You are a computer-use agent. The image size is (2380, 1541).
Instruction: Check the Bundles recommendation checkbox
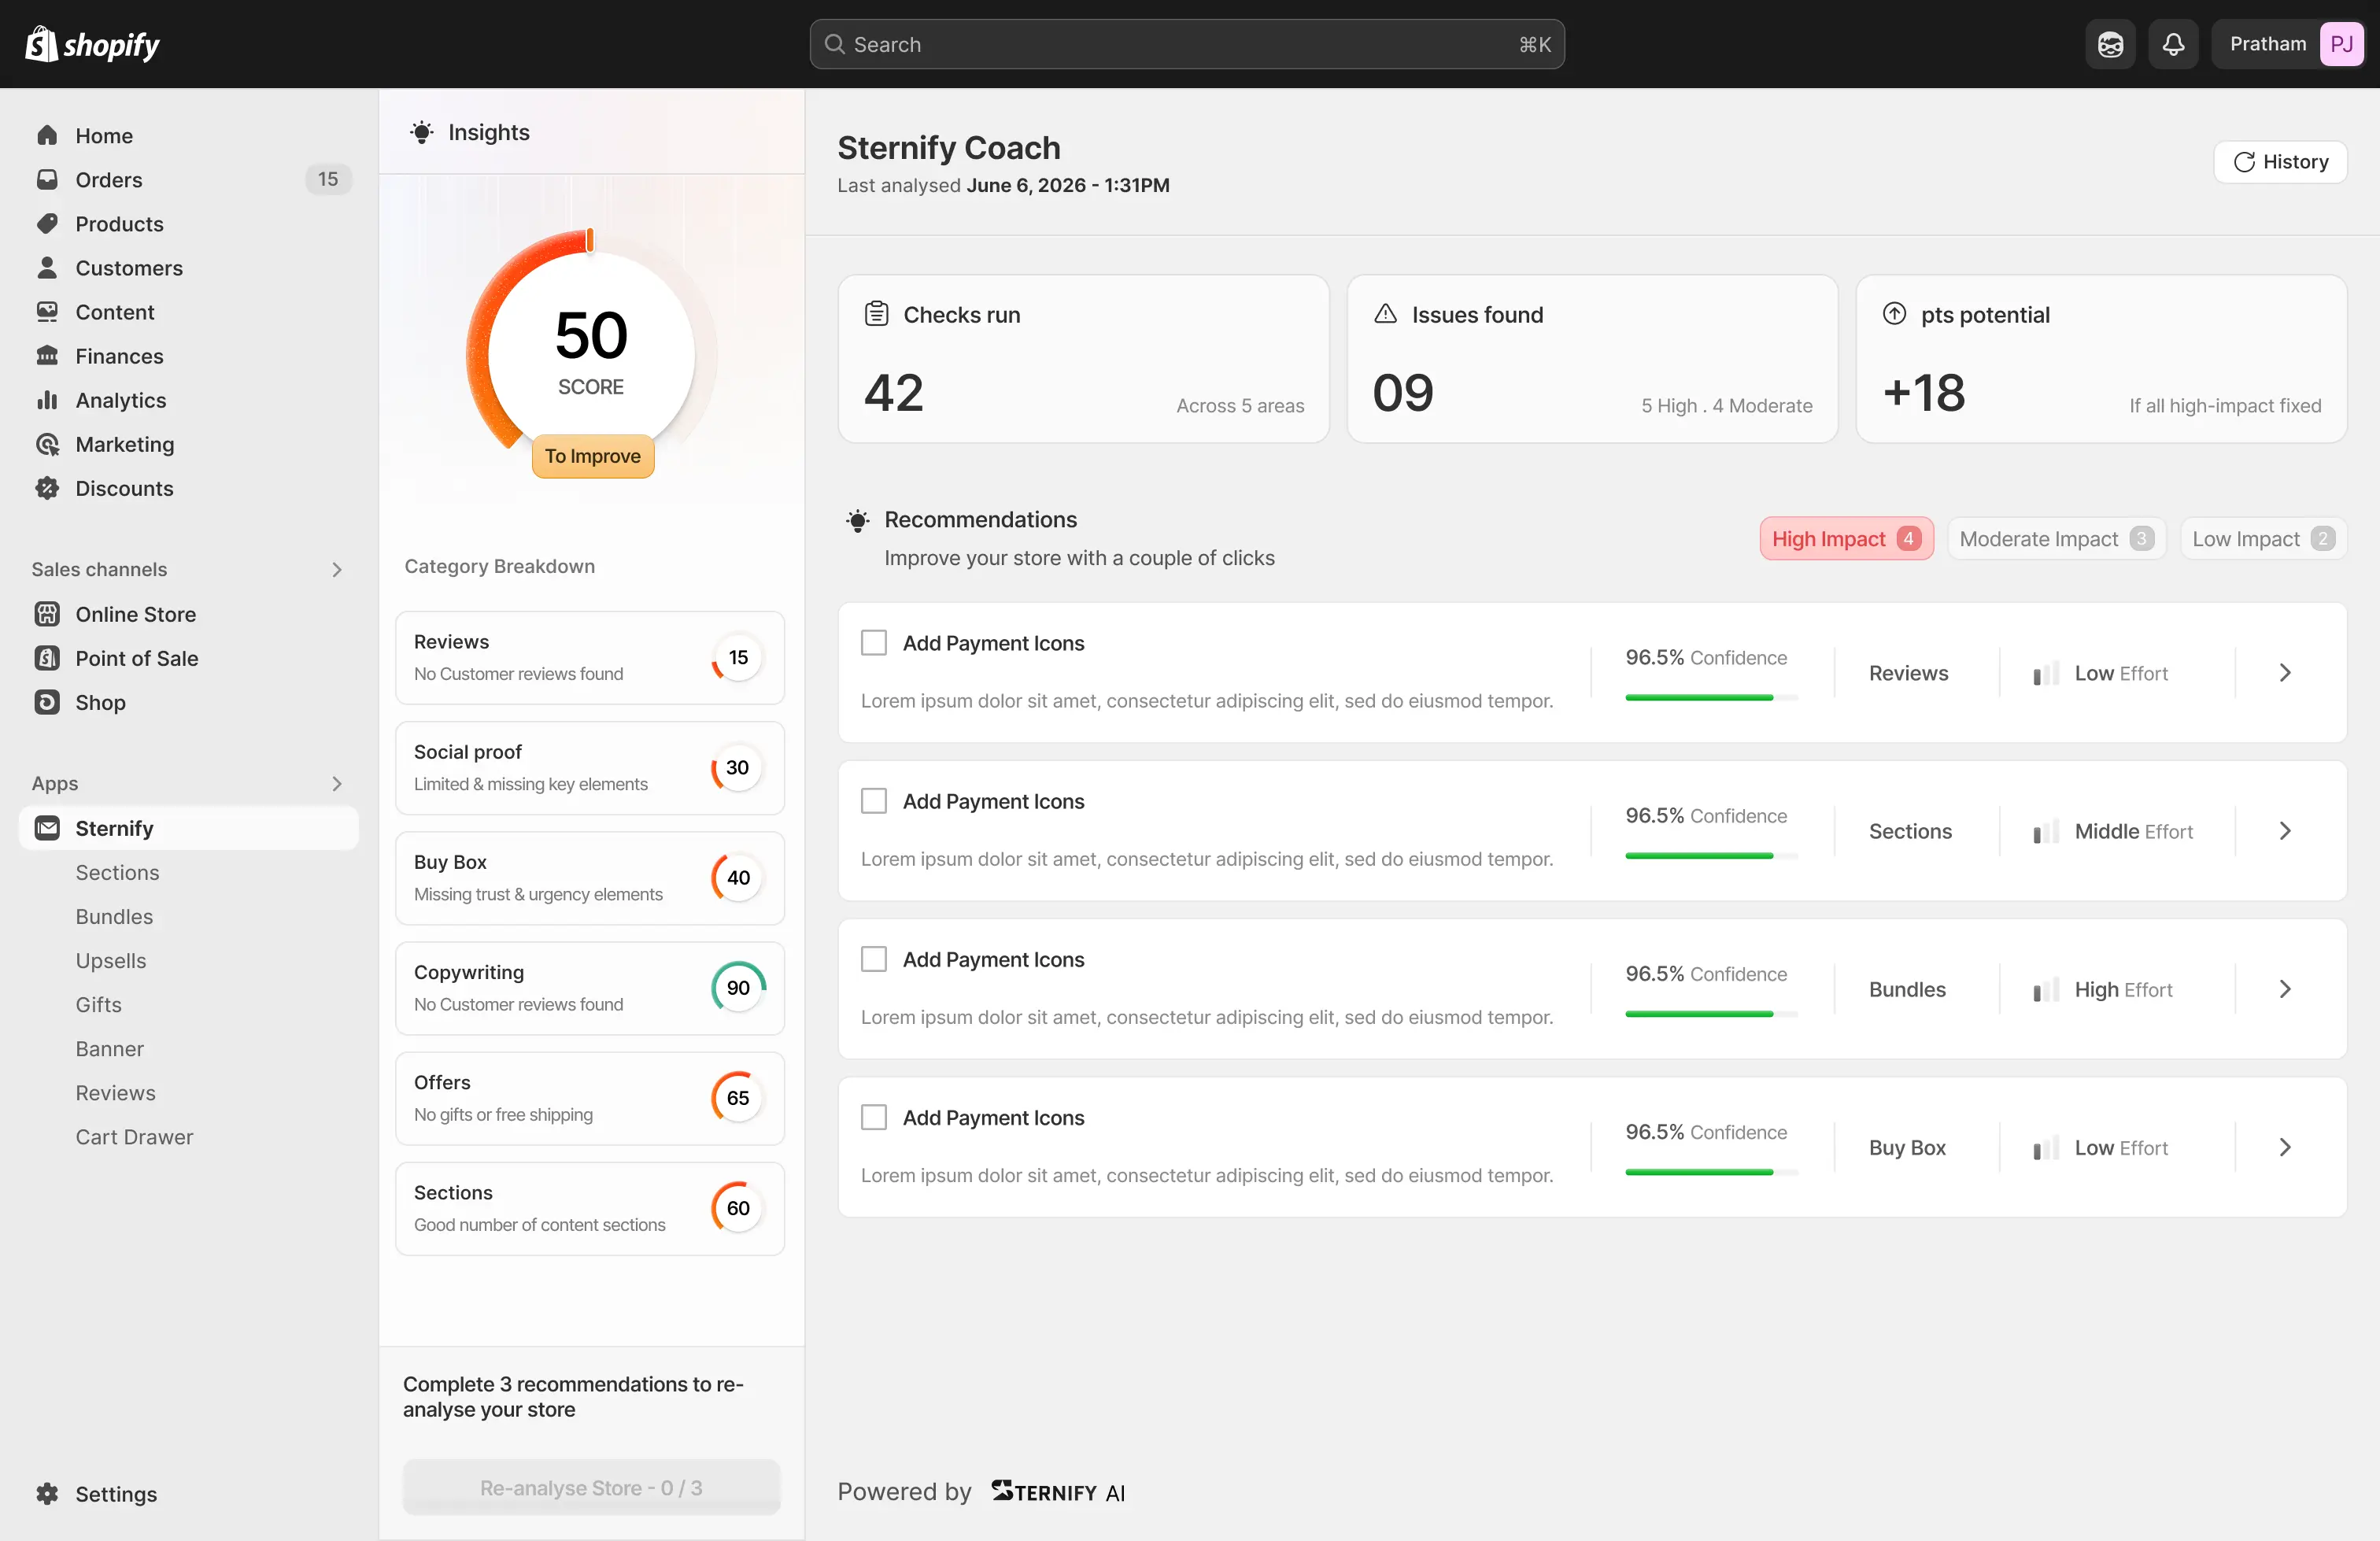coord(874,958)
